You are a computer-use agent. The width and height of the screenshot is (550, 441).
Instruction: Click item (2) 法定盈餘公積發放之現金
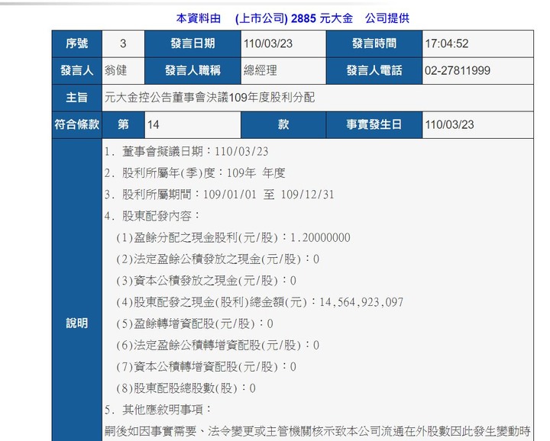coord(218,259)
